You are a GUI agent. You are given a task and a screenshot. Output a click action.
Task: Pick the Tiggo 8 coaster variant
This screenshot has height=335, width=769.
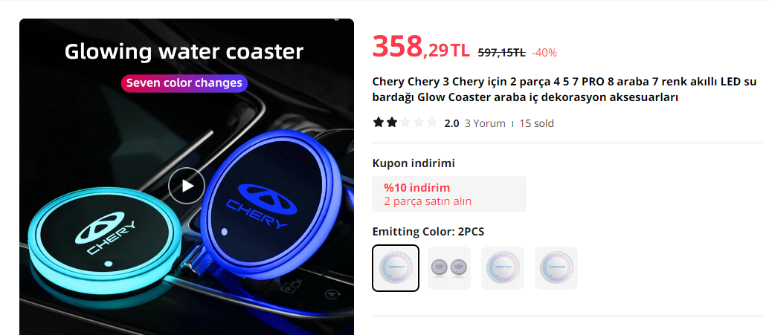[556, 268]
